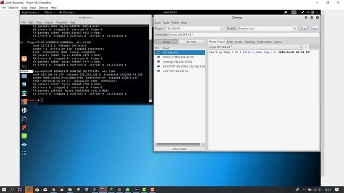Screen dimensions: 344x193
Task: Open the terminal File menu
Action: [x=24, y=23]
